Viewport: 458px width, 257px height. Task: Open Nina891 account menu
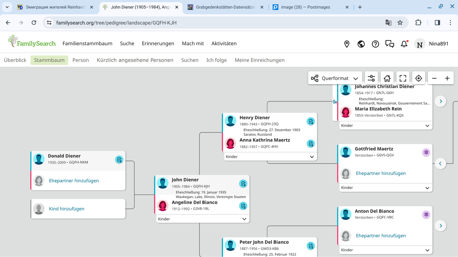pos(432,44)
